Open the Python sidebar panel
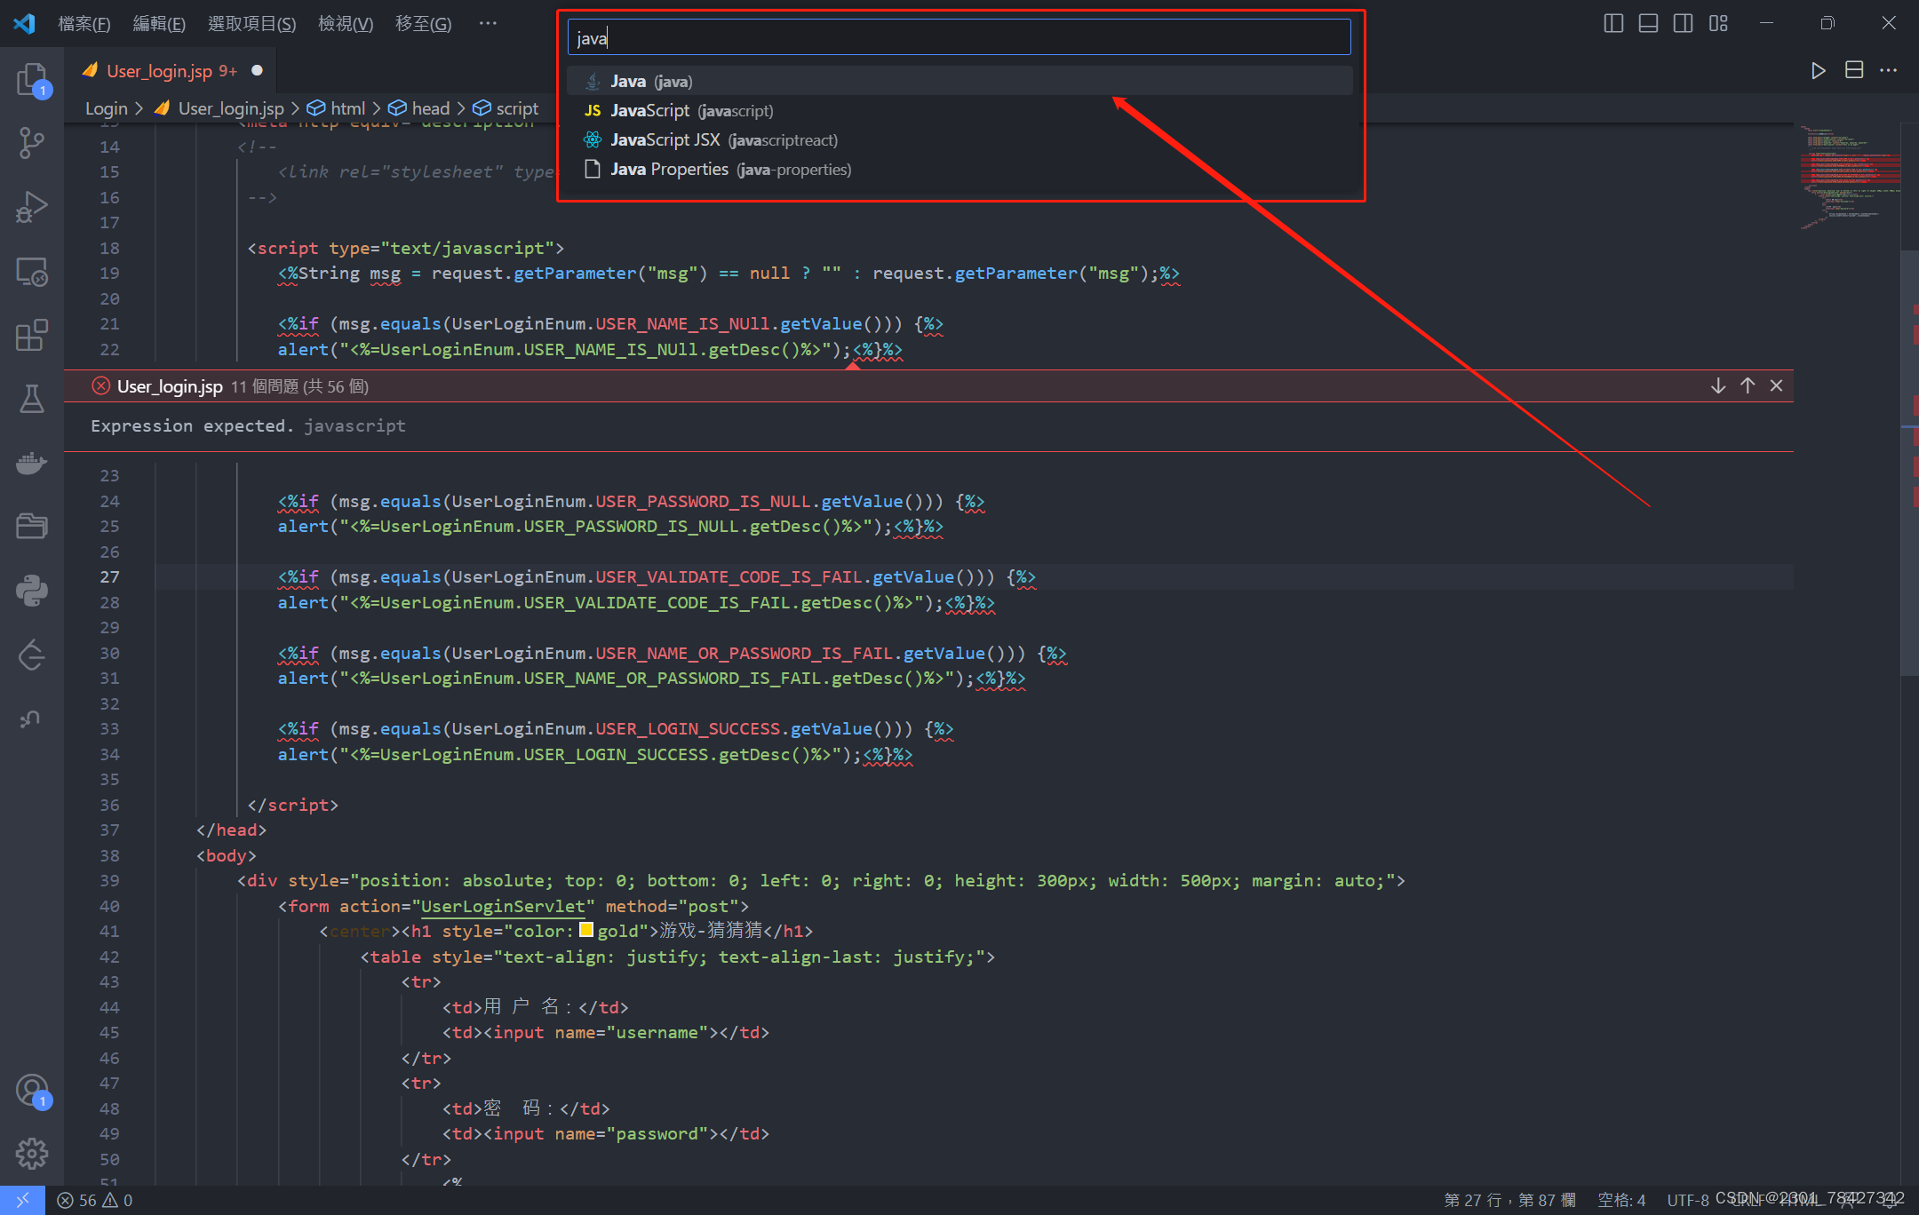The width and height of the screenshot is (1919, 1215). click(x=32, y=591)
